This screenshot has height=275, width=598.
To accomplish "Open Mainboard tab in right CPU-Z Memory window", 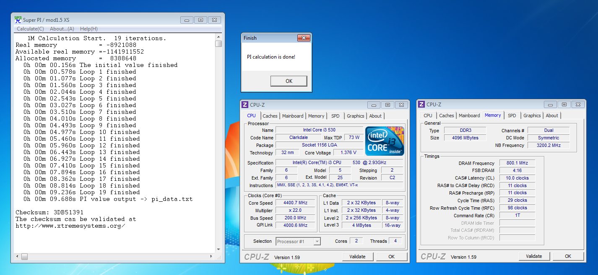I will coord(469,116).
